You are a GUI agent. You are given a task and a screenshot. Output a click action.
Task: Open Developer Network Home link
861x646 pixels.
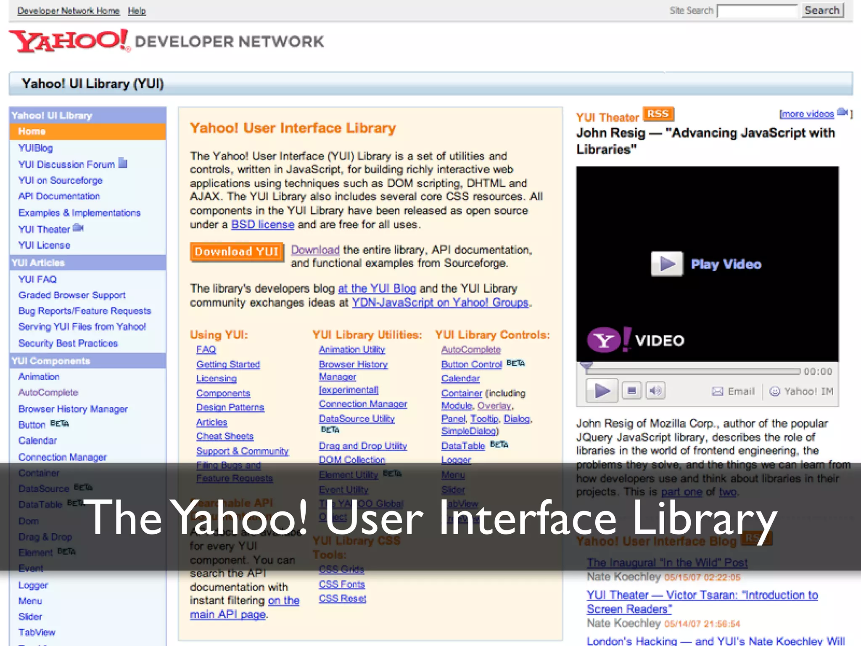(x=69, y=11)
